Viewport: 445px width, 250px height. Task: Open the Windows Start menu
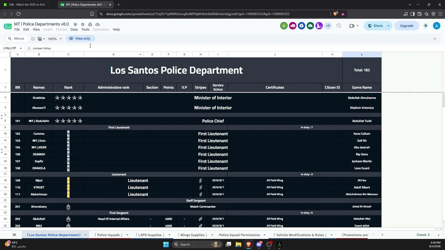166,244
